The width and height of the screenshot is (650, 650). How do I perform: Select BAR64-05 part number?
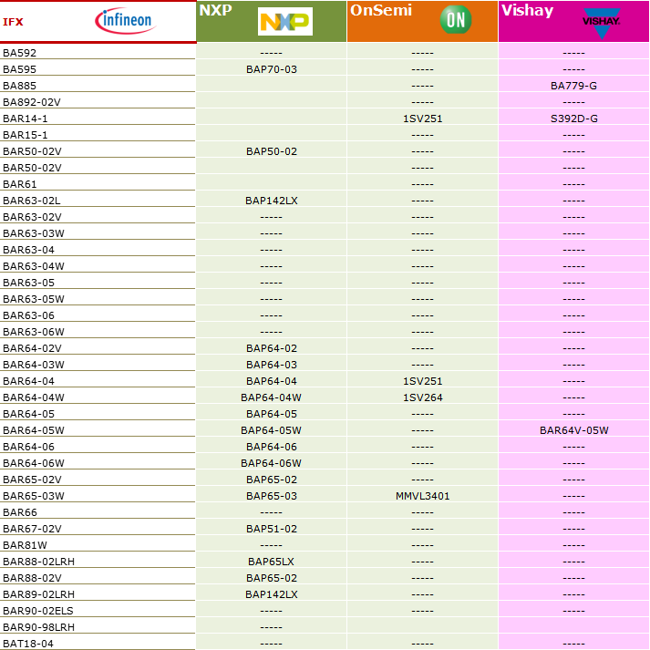pyautogui.click(x=28, y=414)
